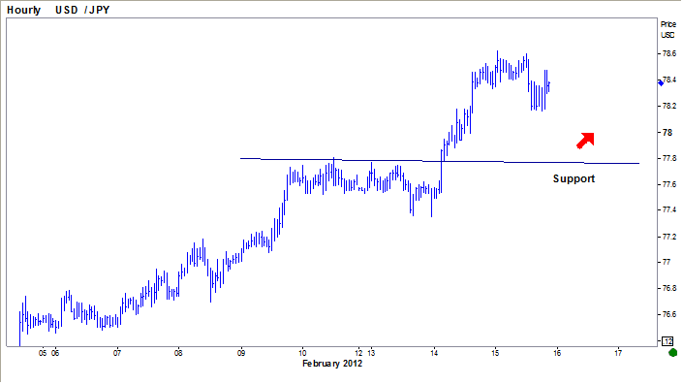Viewport: 683px width, 384px height.
Task: Click the Support text label
Action: point(574,178)
